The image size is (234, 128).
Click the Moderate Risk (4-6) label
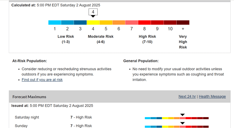pyautogui.click(x=101, y=39)
